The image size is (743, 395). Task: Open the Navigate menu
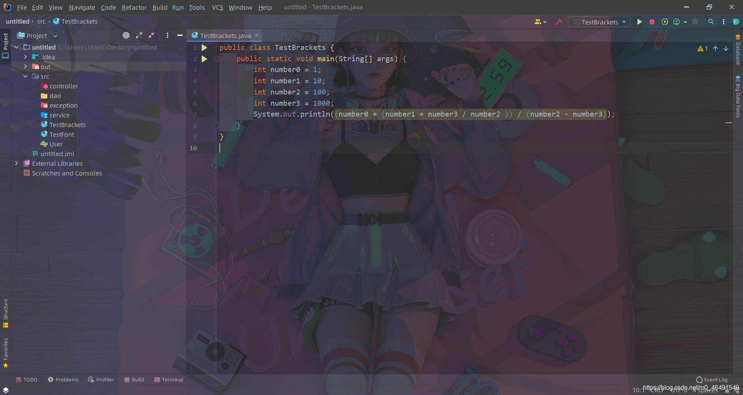click(82, 7)
